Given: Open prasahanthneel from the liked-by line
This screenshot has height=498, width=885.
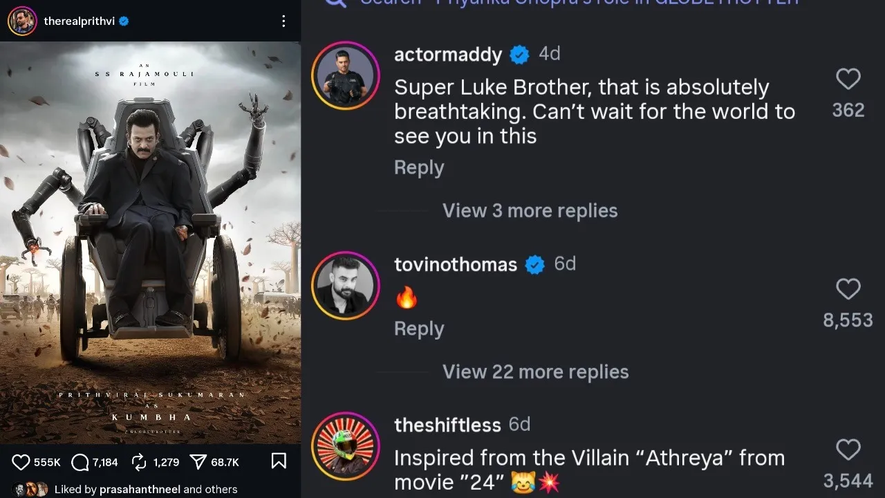Looking at the screenshot, I should point(140,489).
